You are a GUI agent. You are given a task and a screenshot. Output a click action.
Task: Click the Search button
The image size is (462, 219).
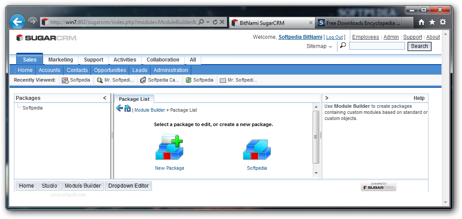(x=419, y=46)
